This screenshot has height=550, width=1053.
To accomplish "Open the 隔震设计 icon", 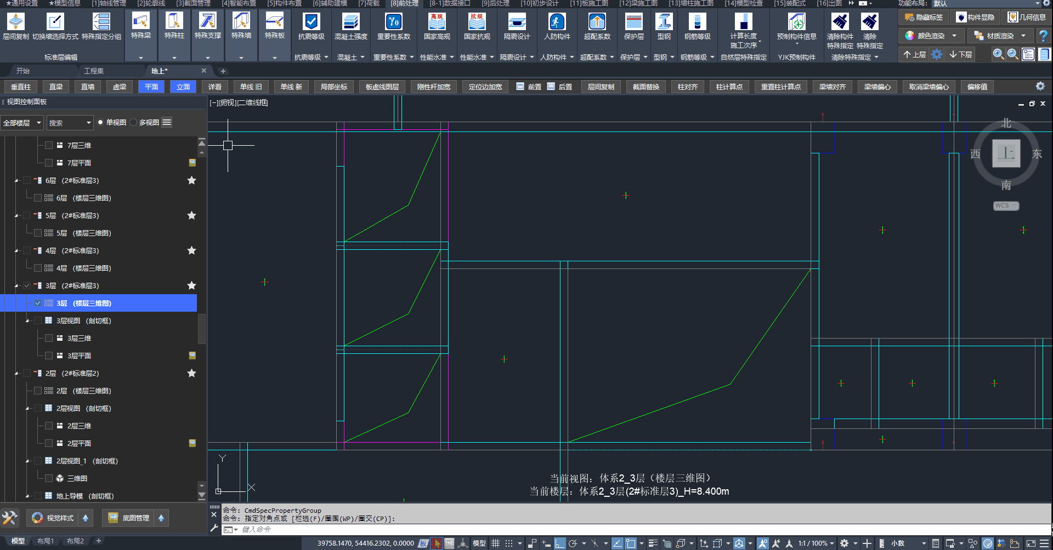I will [x=517, y=22].
